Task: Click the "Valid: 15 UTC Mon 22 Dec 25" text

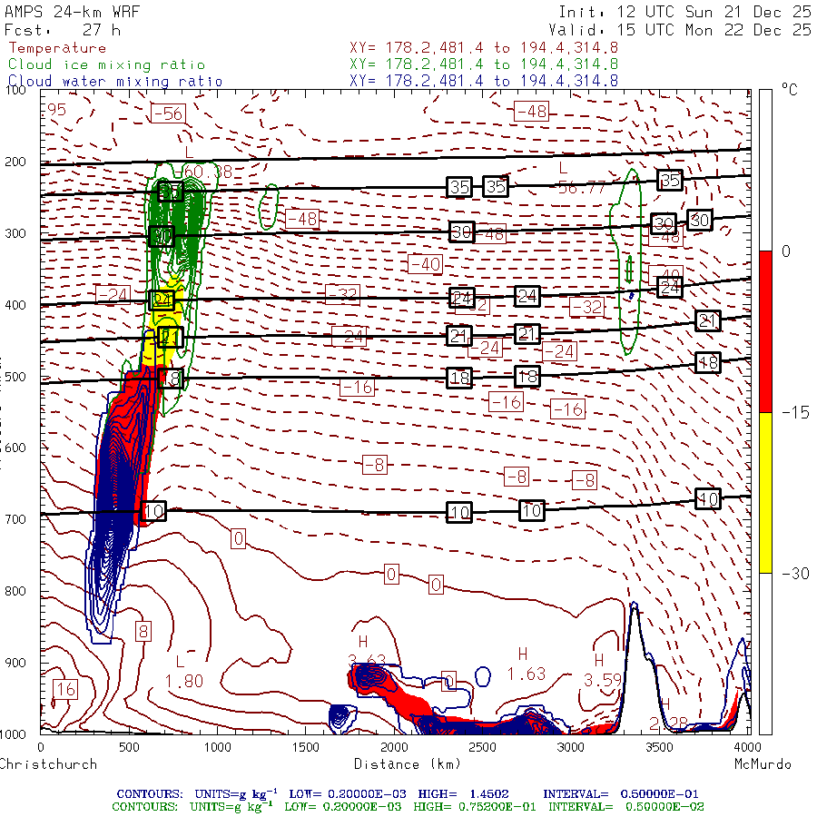Action: coord(679,30)
